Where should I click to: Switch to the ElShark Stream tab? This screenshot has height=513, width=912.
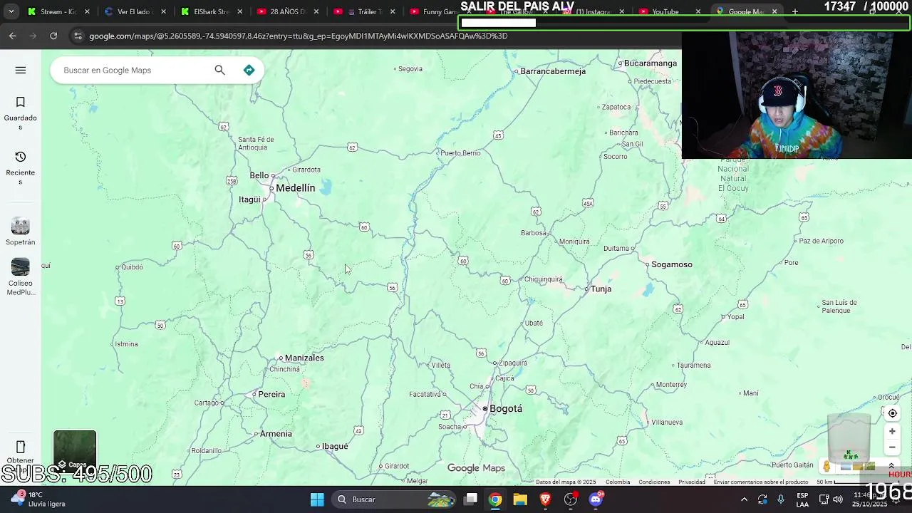[x=212, y=11]
